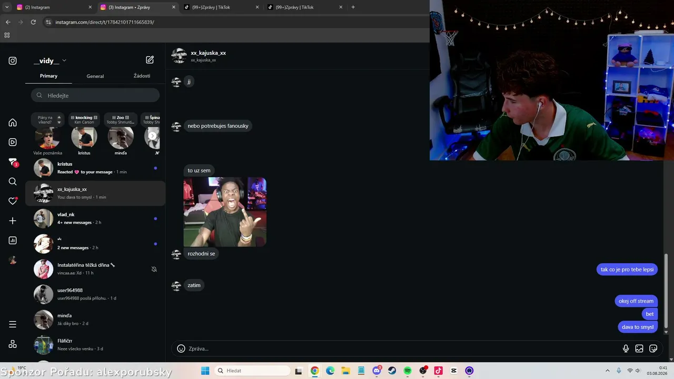
Task: Open the muted-notifications bell on Instalatéřina chat
Action: 154,269
